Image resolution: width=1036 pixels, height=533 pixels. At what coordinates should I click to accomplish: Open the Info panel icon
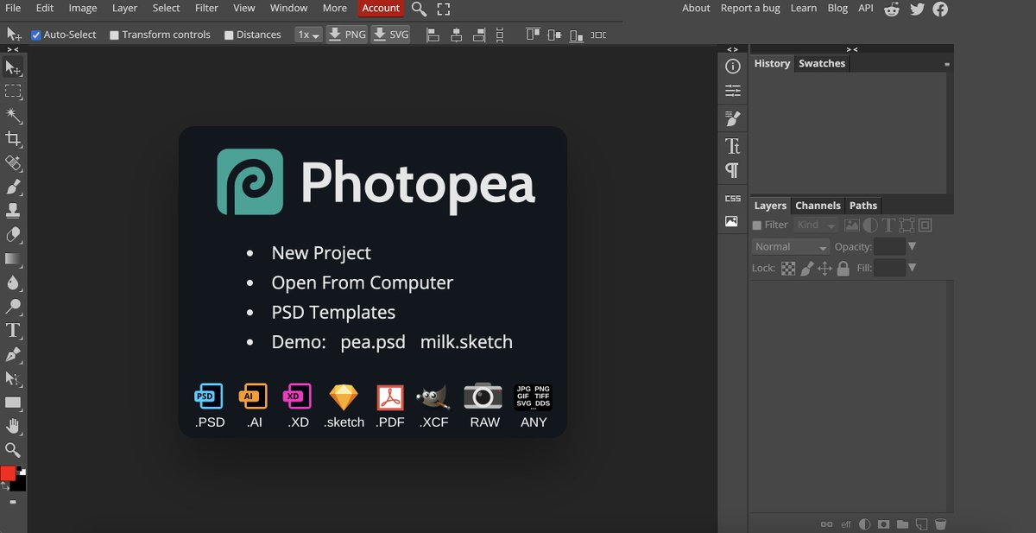point(732,67)
